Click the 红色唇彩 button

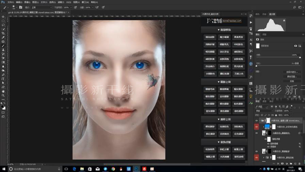click(239, 134)
